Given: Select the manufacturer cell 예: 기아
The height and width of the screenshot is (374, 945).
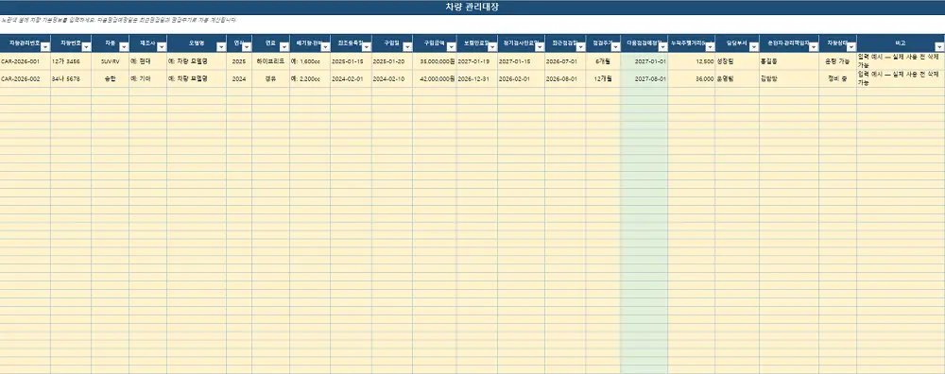Looking at the screenshot, I should click(148, 79).
